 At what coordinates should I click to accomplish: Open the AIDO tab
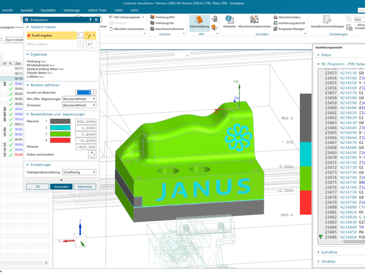point(134,10)
